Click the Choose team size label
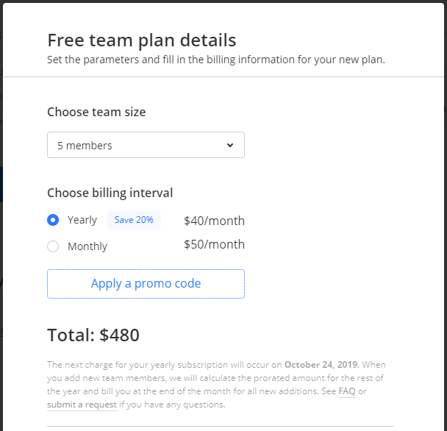447x431 pixels. coord(96,112)
